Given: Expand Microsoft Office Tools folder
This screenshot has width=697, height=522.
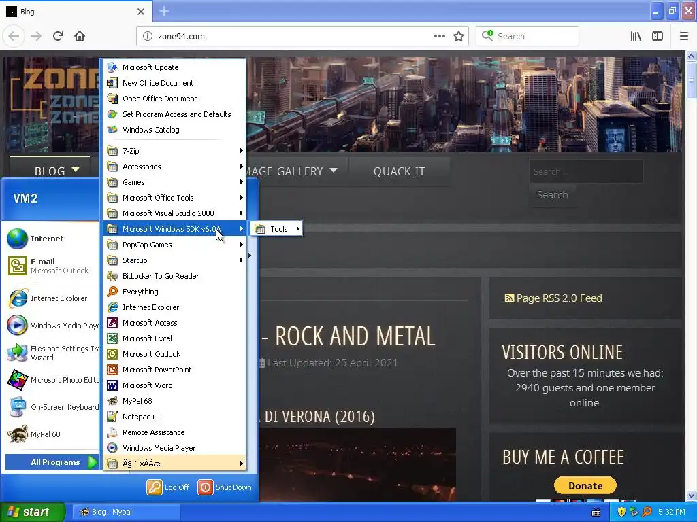Looking at the screenshot, I should (x=174, y=198).
